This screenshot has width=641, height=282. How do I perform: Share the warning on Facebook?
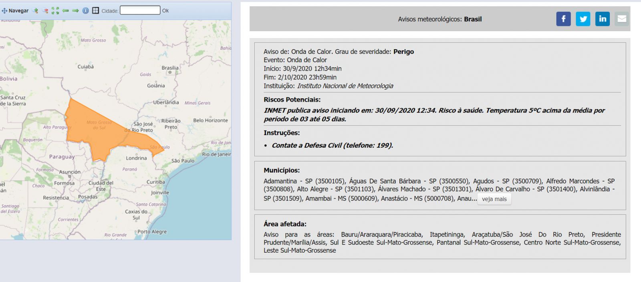[563, 19]
